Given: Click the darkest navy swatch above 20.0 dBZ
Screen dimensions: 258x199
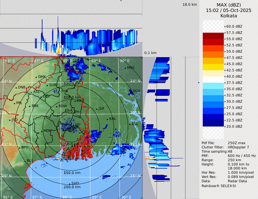Looking at the screenshot, I should [213, 123].
